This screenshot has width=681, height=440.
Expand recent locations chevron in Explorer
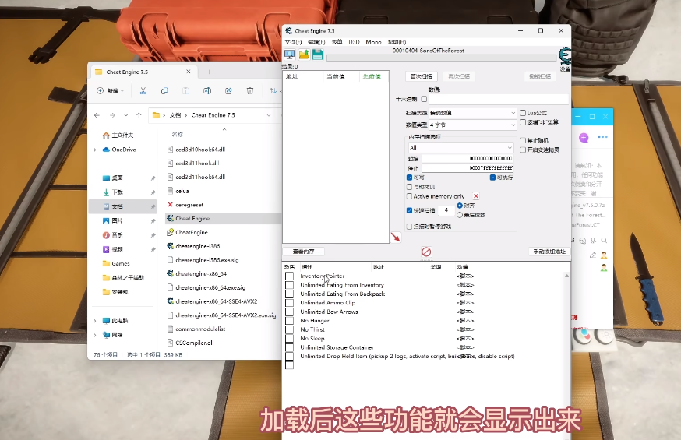tap(126, 115)
